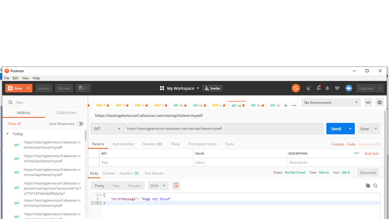
Task: Open the response Cookies tab
Action: pyautogui.click(x=109, y=173)
